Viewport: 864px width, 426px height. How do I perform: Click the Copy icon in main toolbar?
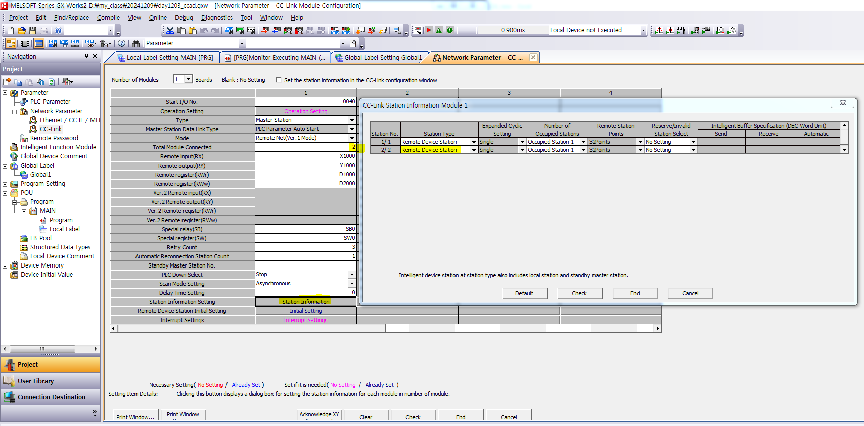[181, 30]
